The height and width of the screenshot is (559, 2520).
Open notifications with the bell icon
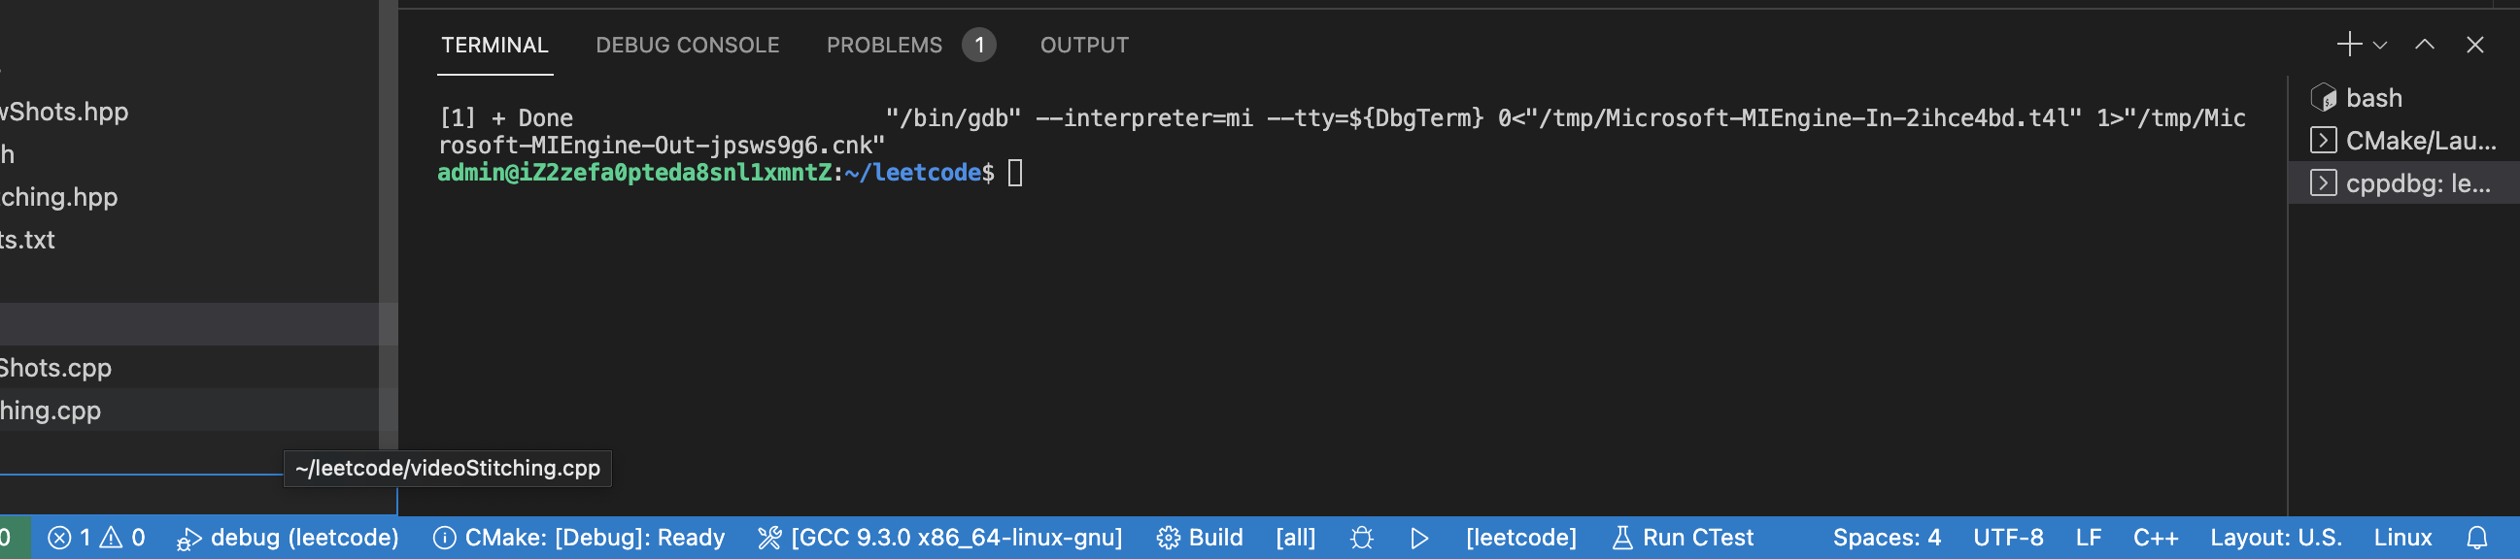pyautogui.click(x=2477, y=538)
